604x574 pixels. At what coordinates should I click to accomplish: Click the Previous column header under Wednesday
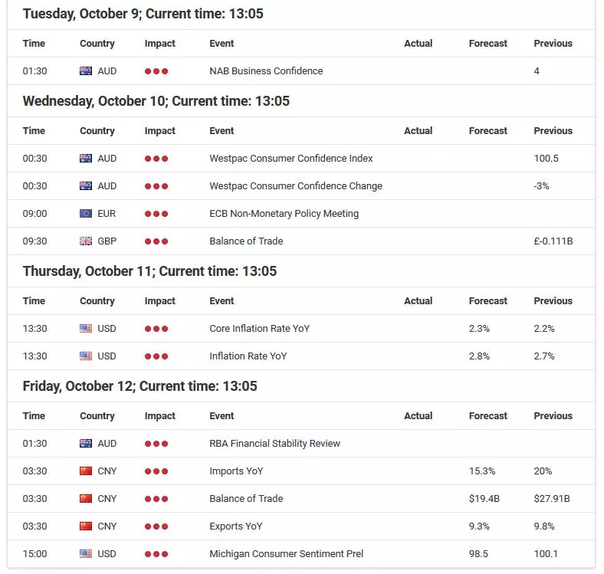coord(553,130)
